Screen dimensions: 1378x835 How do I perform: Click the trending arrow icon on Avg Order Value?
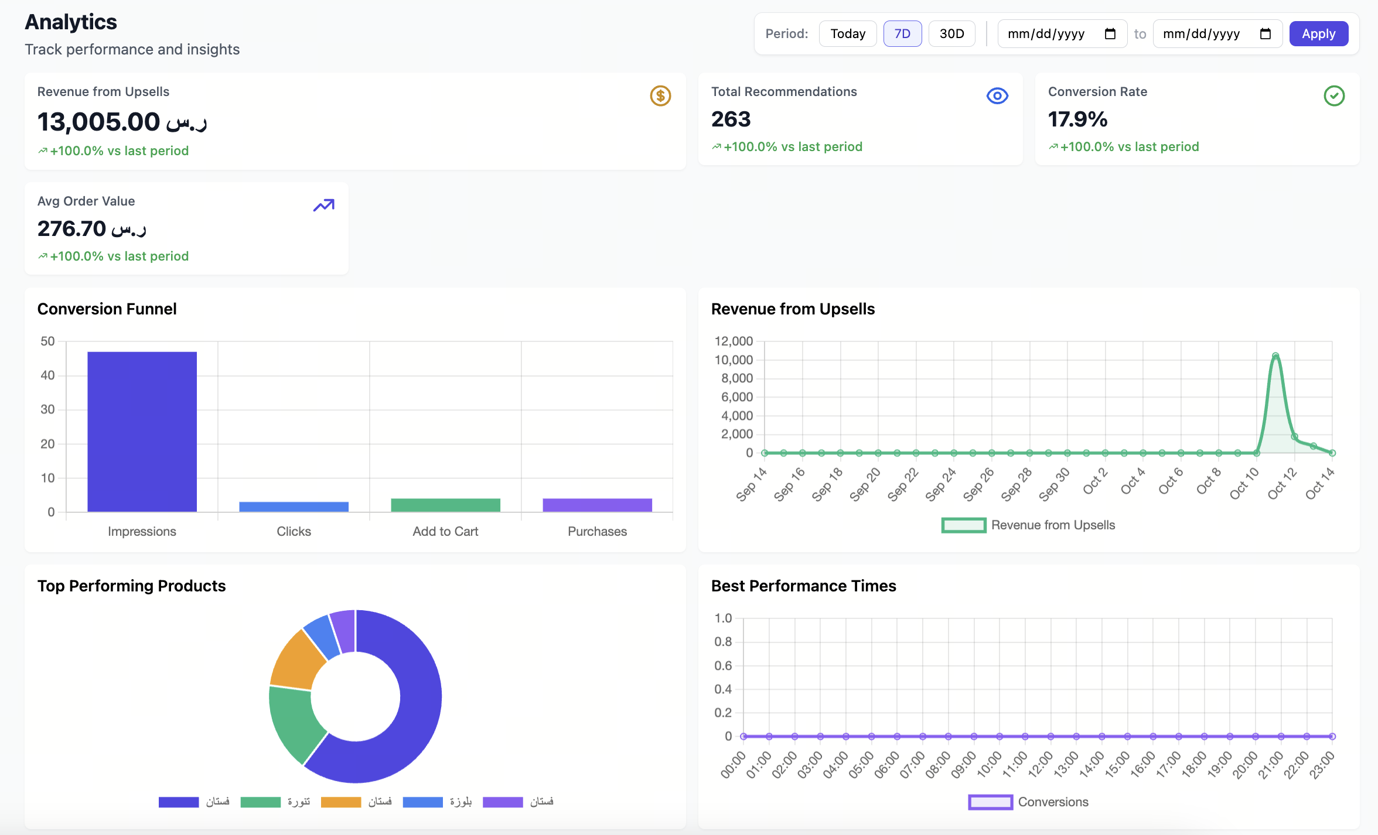tap(323, 205)
